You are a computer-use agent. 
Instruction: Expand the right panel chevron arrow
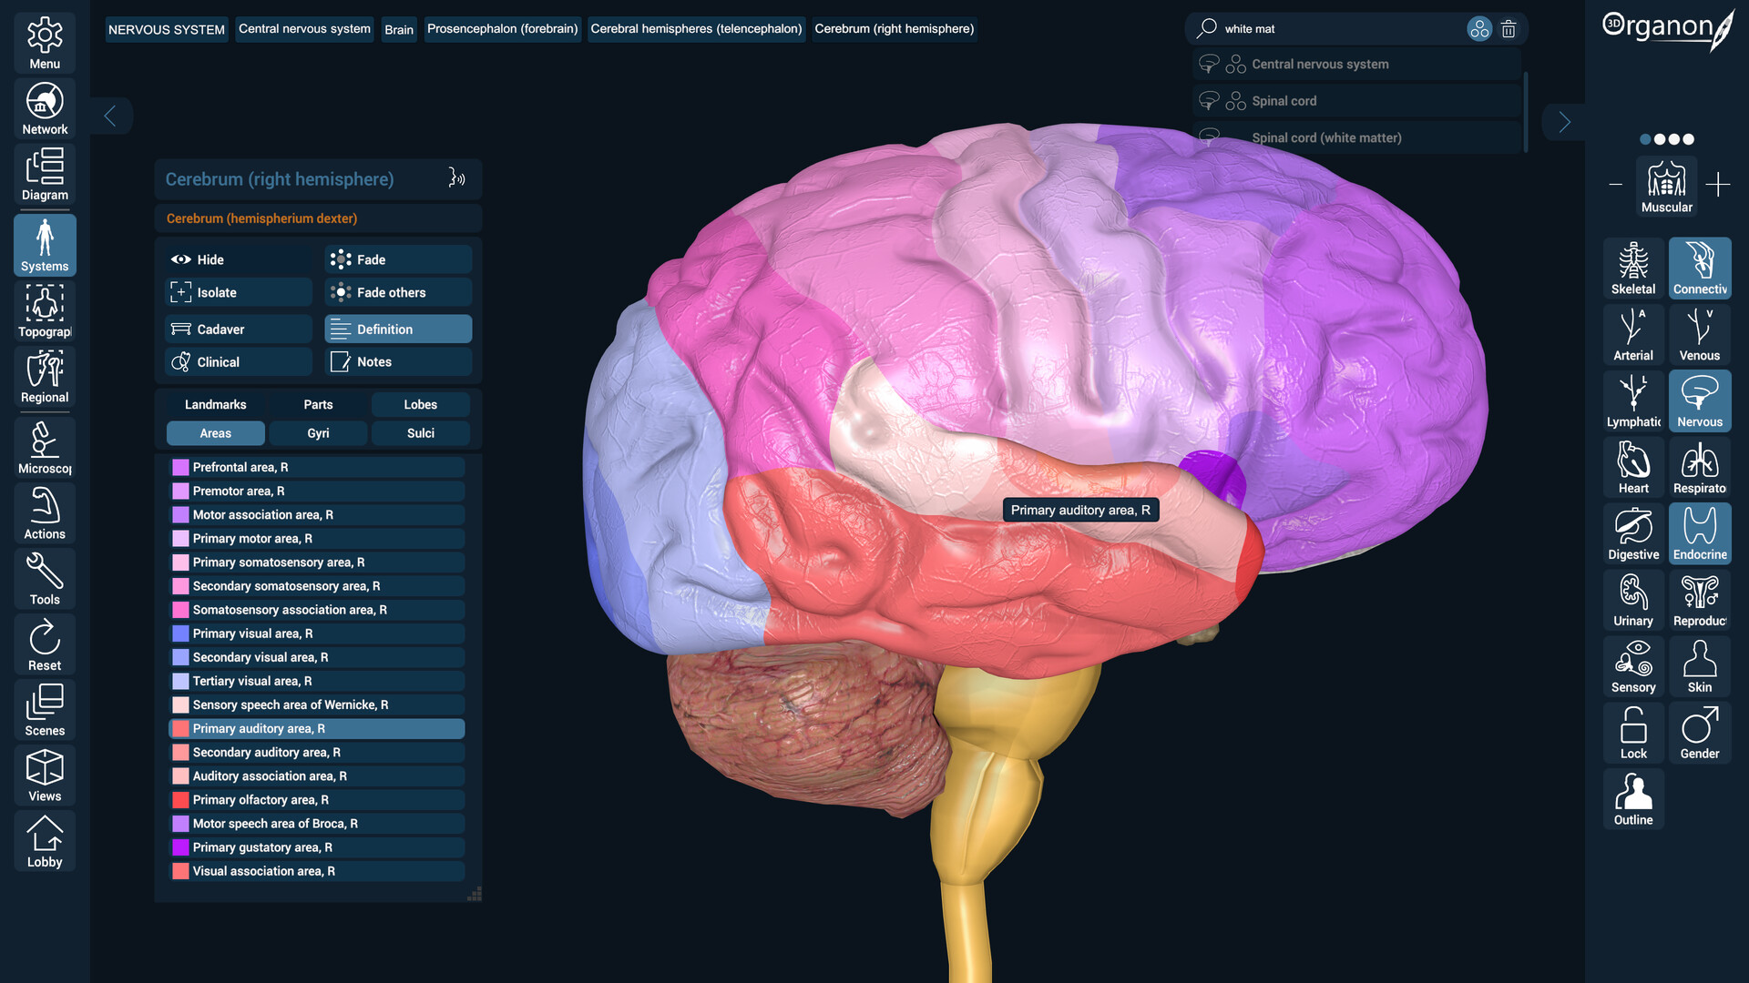[1563, 121]
